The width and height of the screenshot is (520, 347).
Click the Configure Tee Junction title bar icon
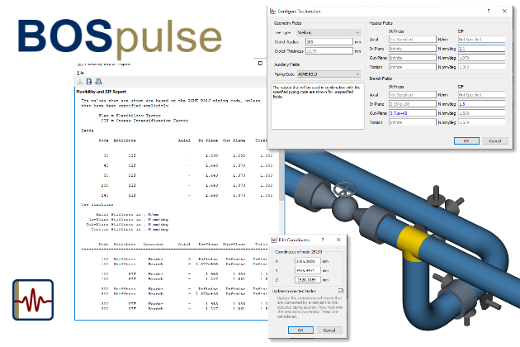pos(272,11)
